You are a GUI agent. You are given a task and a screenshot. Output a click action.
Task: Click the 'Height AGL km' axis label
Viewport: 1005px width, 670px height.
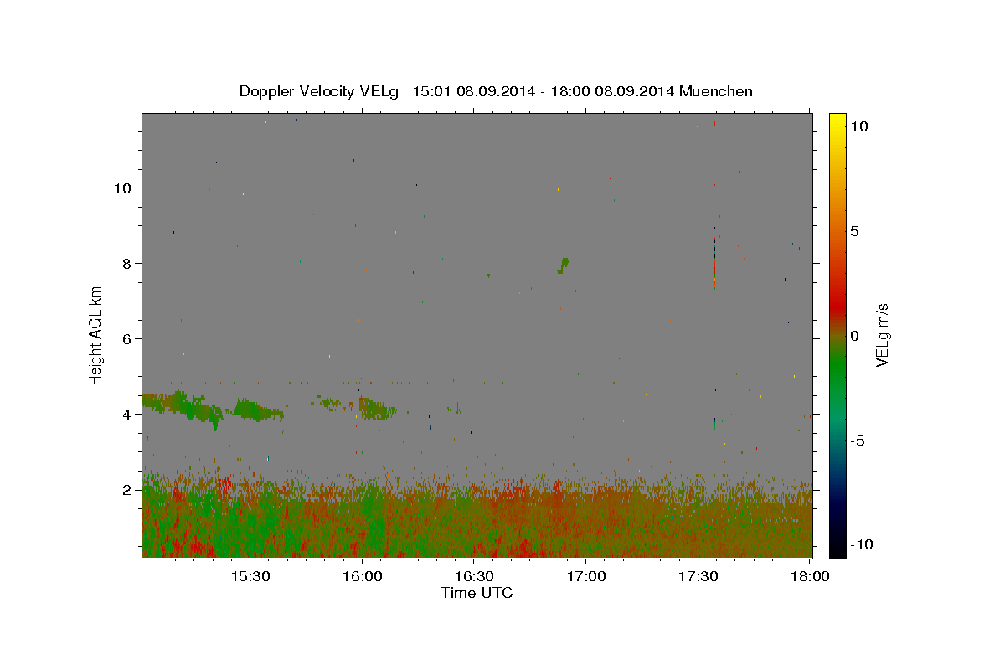[95, 335]
